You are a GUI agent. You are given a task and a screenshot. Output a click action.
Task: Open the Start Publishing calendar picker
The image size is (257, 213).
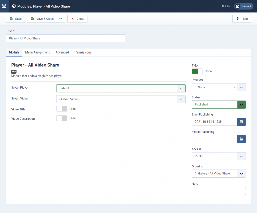click(x=241, y=122)
